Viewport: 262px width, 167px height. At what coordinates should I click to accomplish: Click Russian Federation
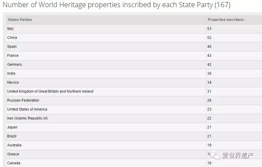pos(23,100)
